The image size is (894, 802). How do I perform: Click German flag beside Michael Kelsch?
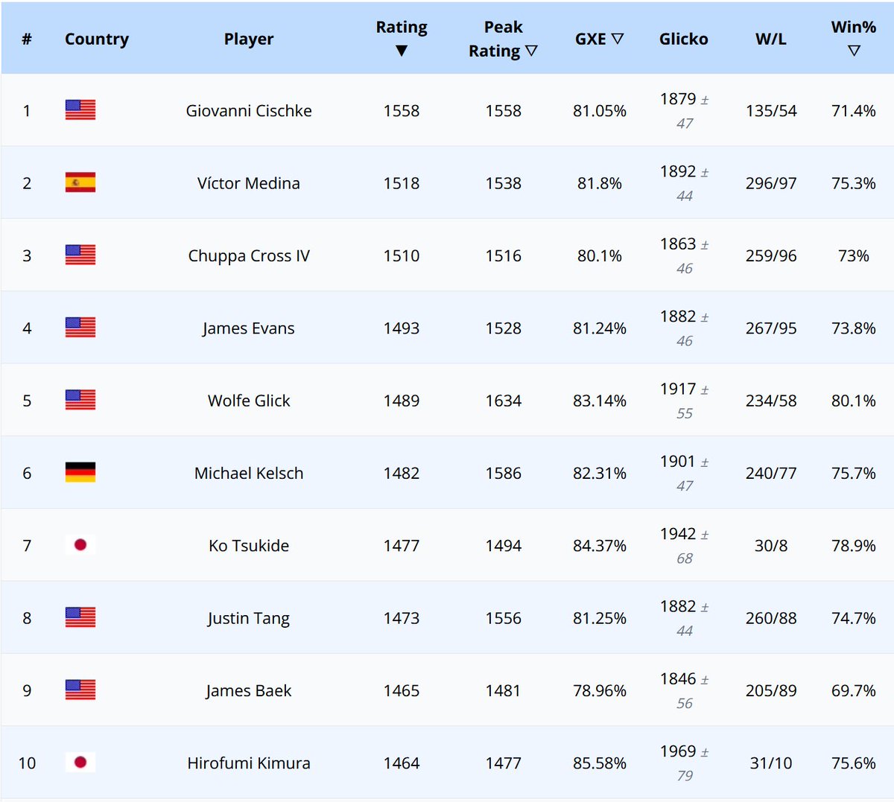[x=80, y=473]
